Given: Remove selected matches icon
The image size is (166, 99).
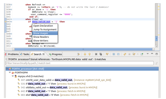Looking at the screenshot, I should pos(96,54).
